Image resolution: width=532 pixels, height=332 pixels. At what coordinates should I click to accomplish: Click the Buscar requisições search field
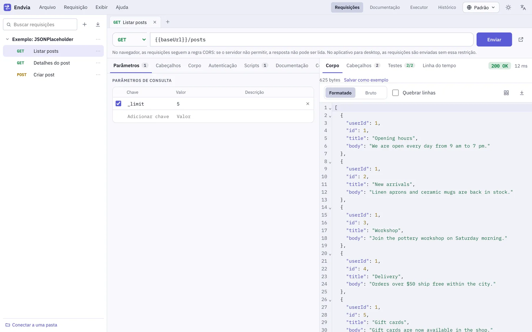pos(40,24)
